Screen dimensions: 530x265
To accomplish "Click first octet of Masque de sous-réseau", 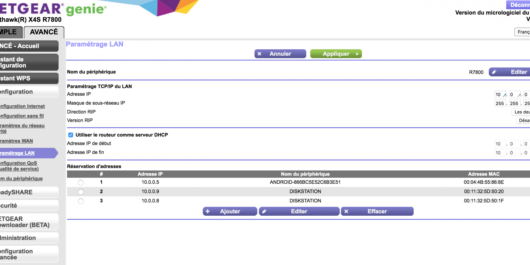I will tap(500, 104).
